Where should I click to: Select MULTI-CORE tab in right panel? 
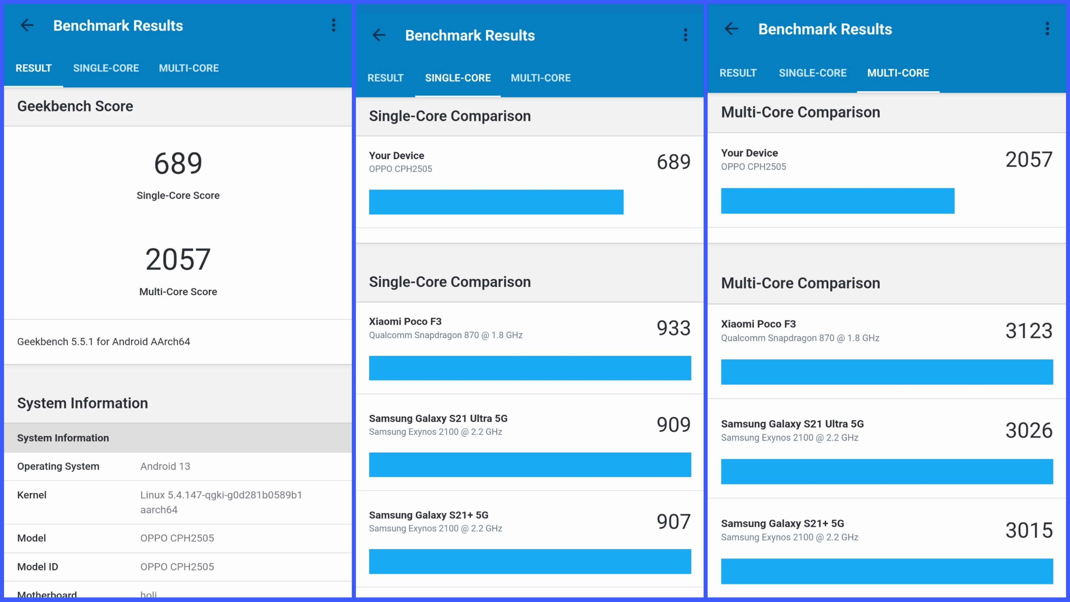[x=898, y=73]
